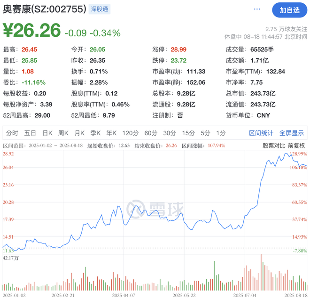Click the 加自选 button

pos(290,10)
